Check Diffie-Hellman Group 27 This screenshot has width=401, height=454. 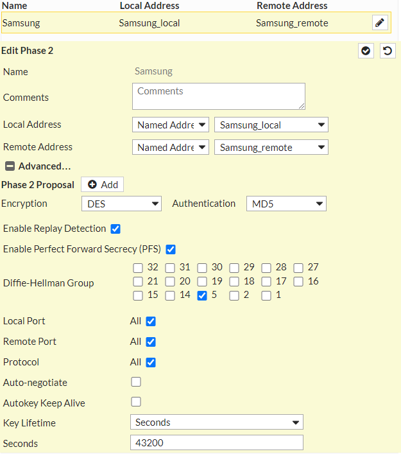click(x=298, y=268)
